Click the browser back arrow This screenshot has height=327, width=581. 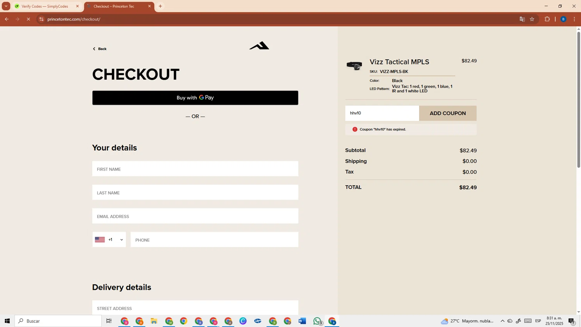click(x=7, y=19)
